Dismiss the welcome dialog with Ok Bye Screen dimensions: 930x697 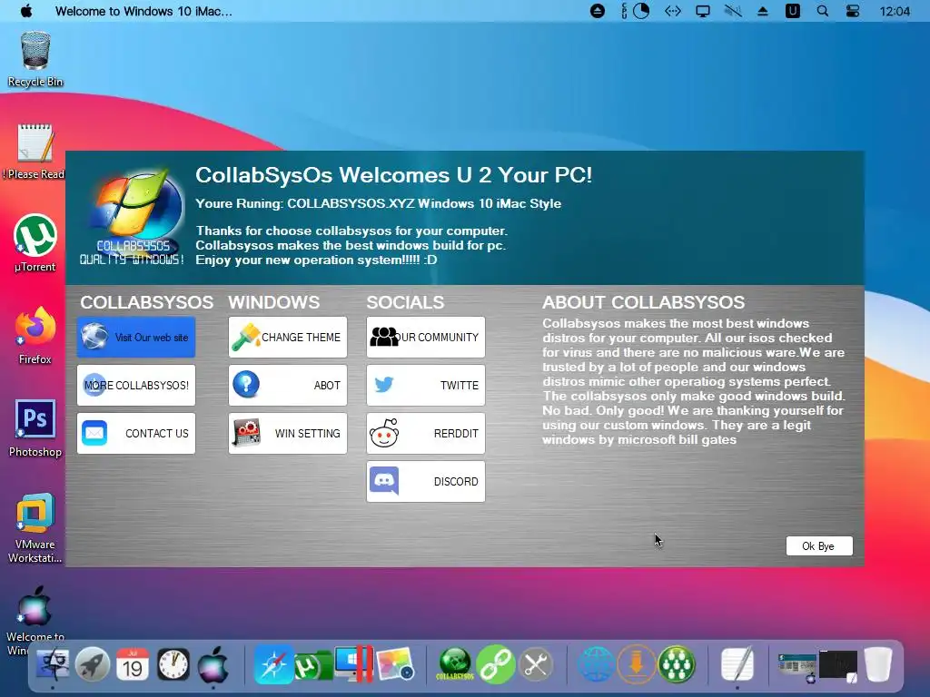point(819,545)
